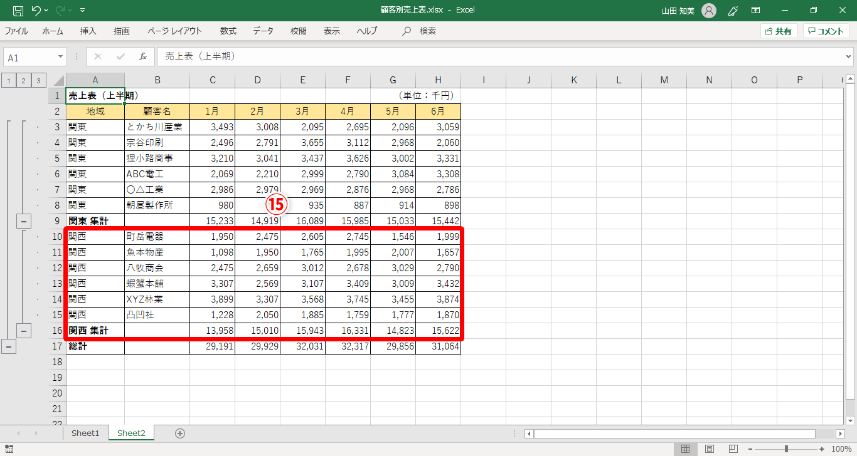Collapse the 総計 outline group

(9, 346)
